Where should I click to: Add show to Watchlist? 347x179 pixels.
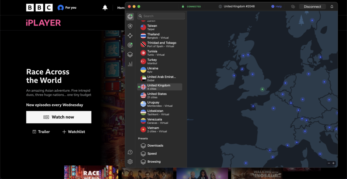click(x=74, y=132)
